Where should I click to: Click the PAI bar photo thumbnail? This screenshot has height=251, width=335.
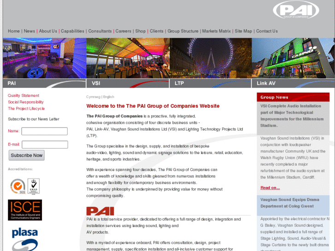(45, 58)
